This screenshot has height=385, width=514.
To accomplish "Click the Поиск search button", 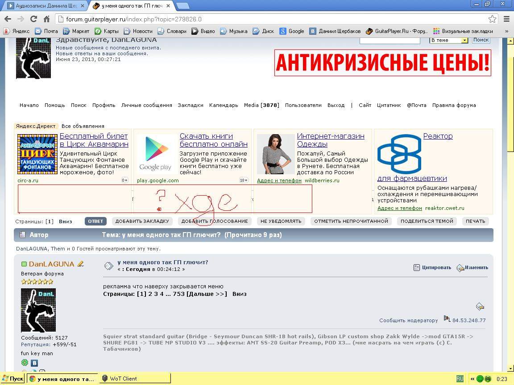I will click(481, 40).
